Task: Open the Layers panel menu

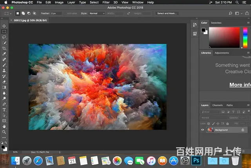Action: tap(248, 105)
